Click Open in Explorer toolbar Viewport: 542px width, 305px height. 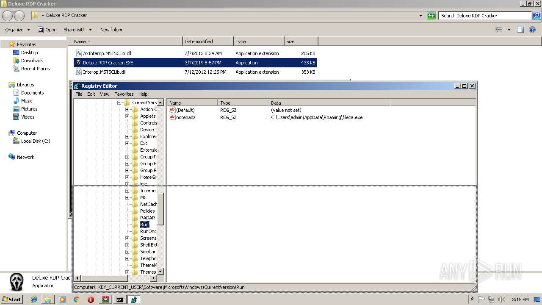coord(47,30)
